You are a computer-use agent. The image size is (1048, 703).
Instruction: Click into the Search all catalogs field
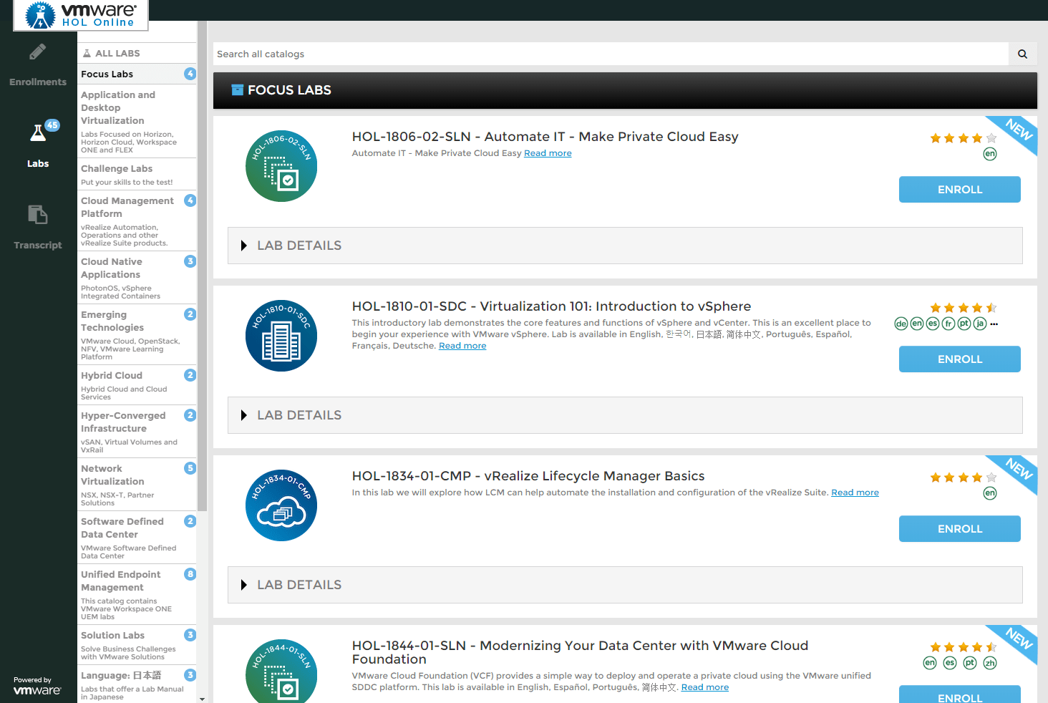coord(611,54)
